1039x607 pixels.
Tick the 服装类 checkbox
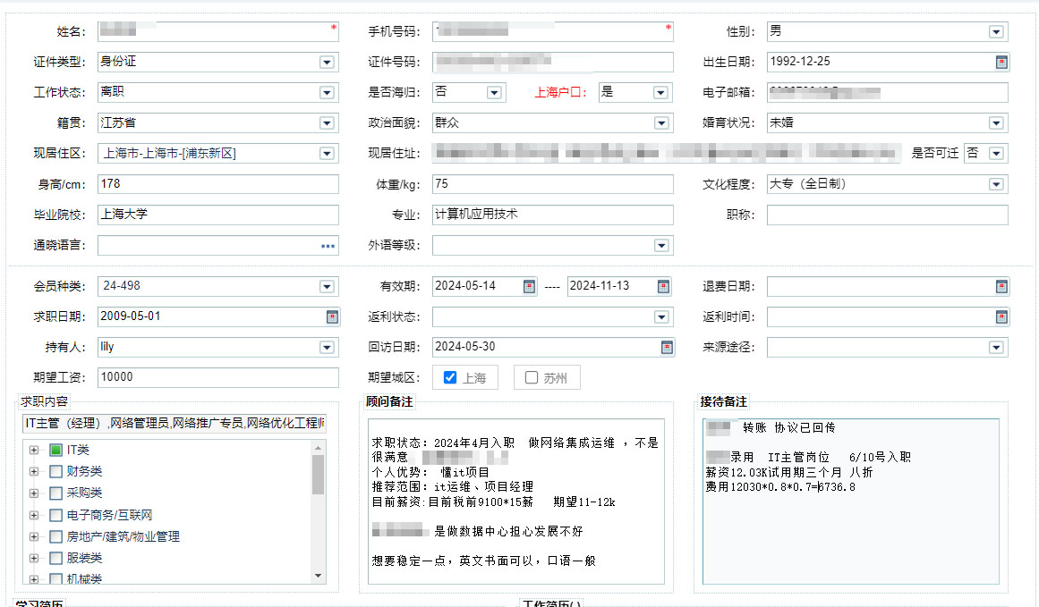click(55, 558)
